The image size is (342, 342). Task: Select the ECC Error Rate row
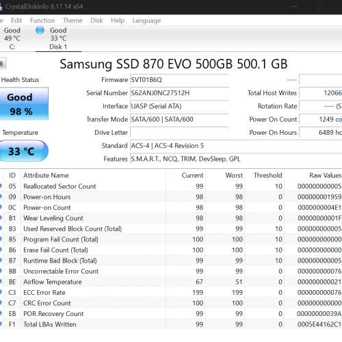click(x=171, y=293)
